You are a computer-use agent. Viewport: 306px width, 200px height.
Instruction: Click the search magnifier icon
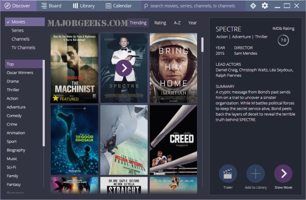coord(146,6)
